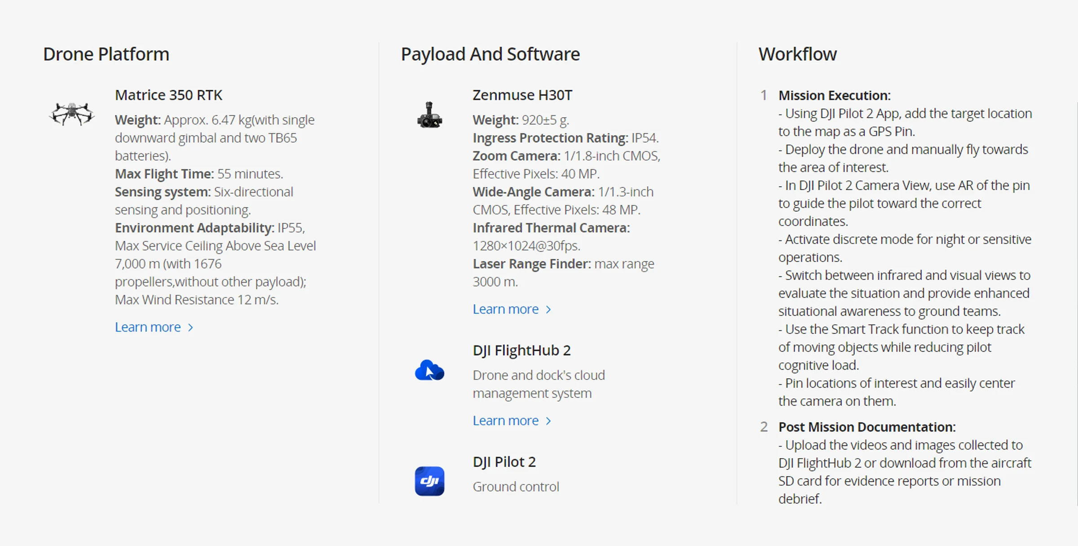The image size is (1078, 546).
Task: Click the DJI FlightHub 2 title
Action: [x=521, y=350]
